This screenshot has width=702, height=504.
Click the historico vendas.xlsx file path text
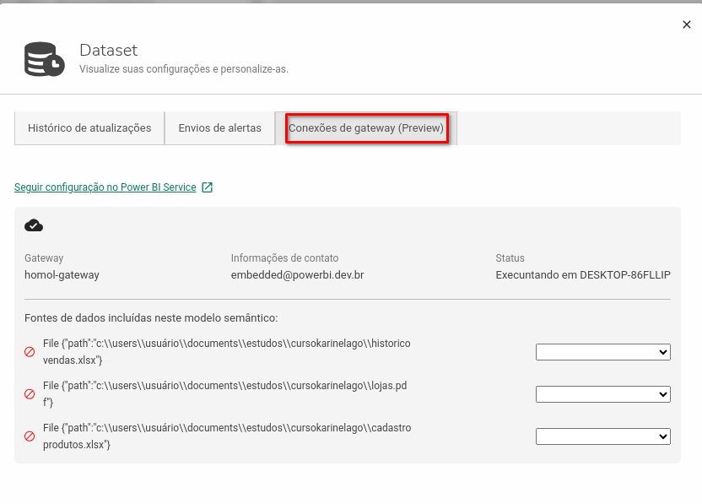tap(226, 352)
